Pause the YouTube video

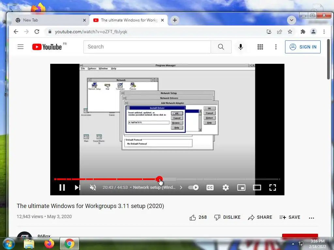[62, 187]
